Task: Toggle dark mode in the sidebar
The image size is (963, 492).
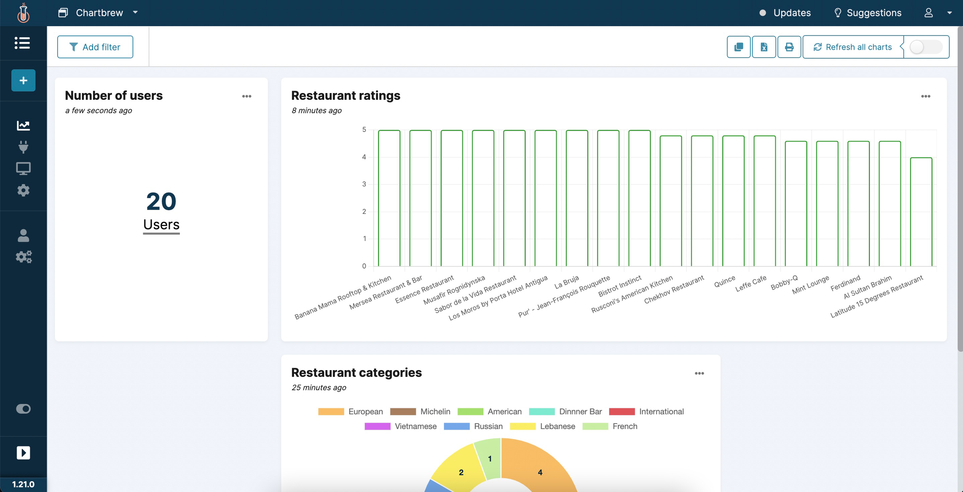Action: pos(23,409)
